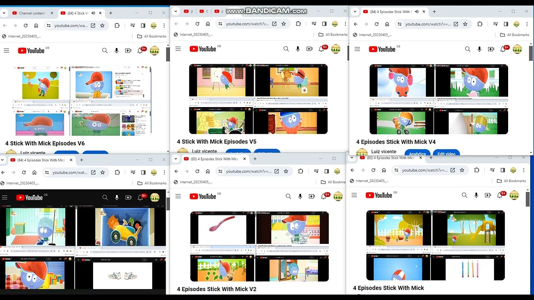Click the video player in V6 window
Viewport: 534px width, 300px height.
pyautogui.click(x=83, y=100)
